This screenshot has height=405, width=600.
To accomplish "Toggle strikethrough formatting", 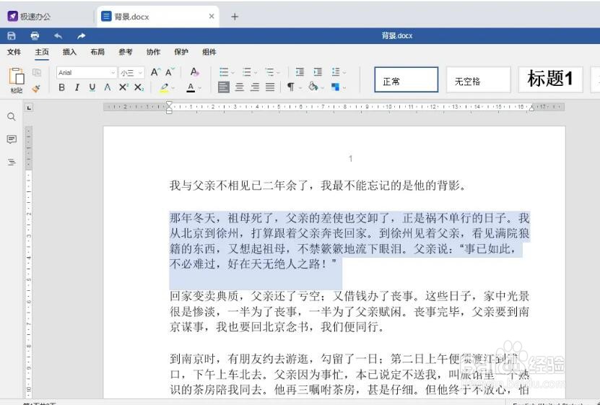I will 108,87.
